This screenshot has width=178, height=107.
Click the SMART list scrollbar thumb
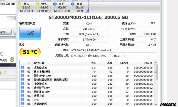tap(156, 72)
